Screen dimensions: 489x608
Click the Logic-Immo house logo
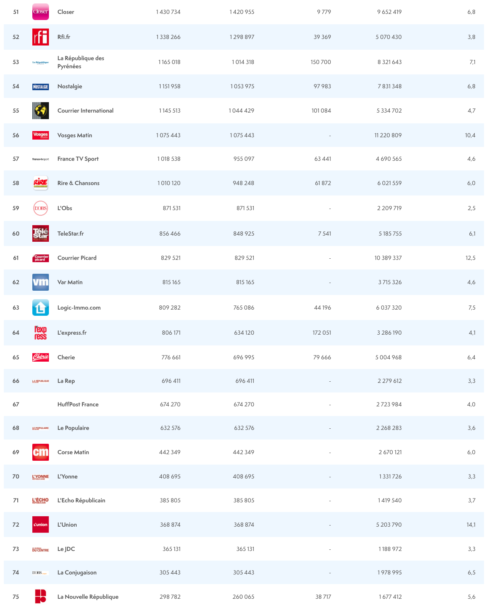(40, 308)
